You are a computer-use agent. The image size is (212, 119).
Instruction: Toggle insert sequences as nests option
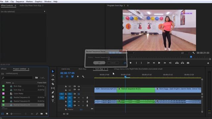[x=62, y=77]
